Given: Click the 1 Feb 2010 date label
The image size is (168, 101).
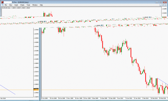Looking at the screenshot, I should pyautogui.click(x=145, y=98).
